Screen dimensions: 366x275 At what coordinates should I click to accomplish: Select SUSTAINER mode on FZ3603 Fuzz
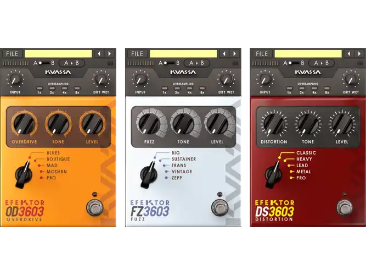[x=184, y=159]
